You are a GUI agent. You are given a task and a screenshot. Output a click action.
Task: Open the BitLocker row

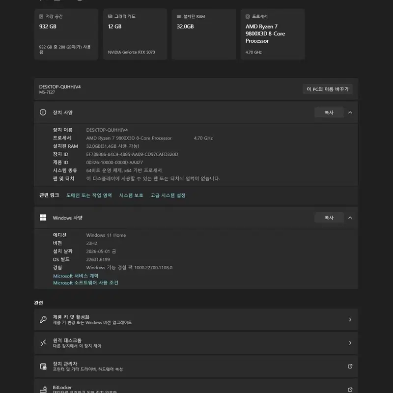[x=196, y=386]
